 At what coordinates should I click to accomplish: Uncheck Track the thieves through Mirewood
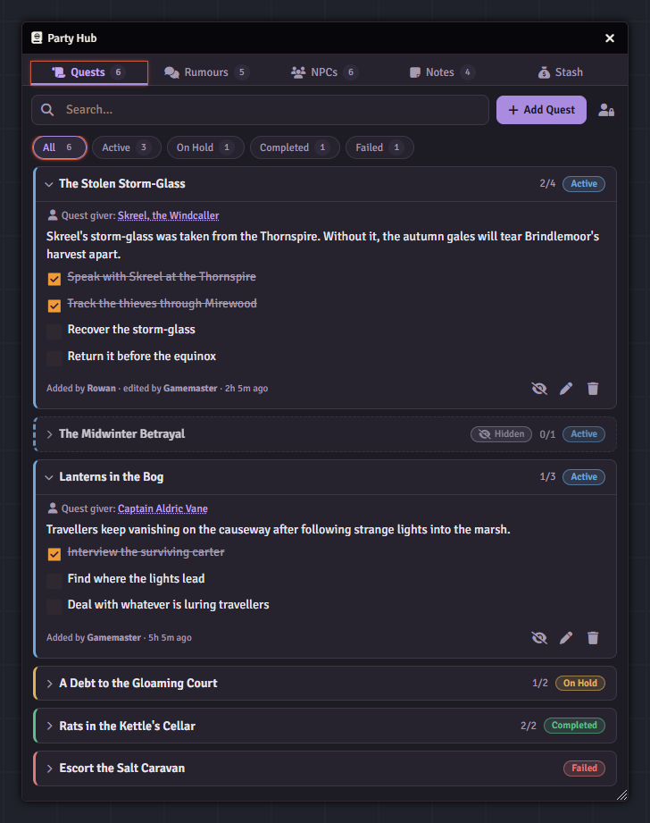[x=54, y=306]
